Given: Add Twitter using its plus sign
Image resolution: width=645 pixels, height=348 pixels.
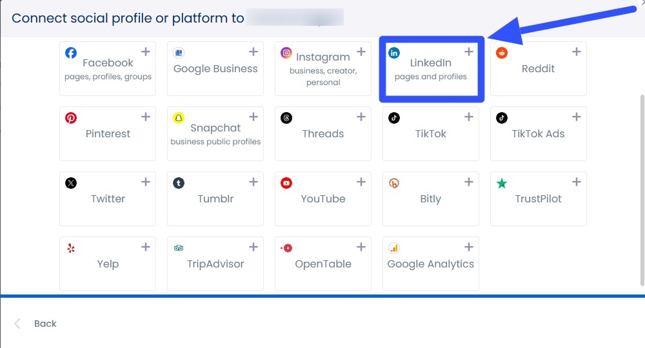Looking at the screenshot, I should (x=146, y=182).
